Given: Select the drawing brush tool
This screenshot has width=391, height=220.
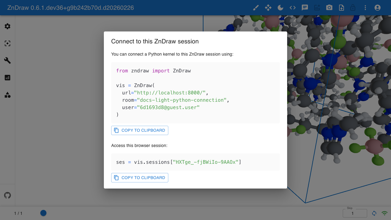Looking at the screenshot, I should point(256,8).
